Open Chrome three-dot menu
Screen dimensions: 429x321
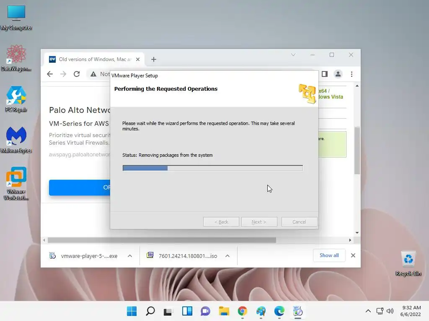point(351,74)
